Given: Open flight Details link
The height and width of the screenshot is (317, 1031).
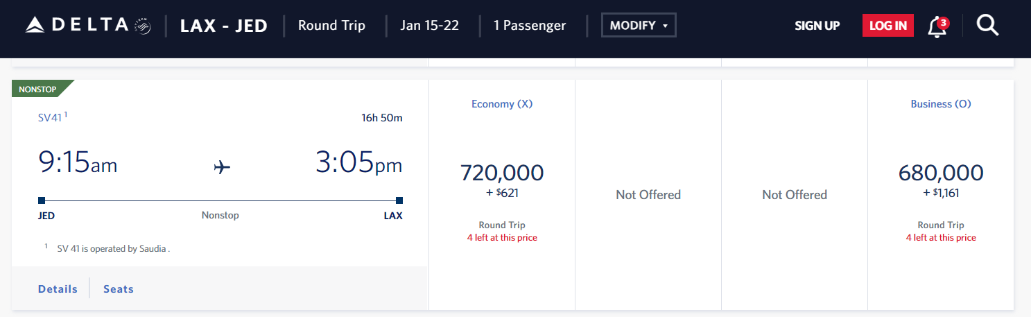Looking at the screenshot, I should (x=58, y=289).
